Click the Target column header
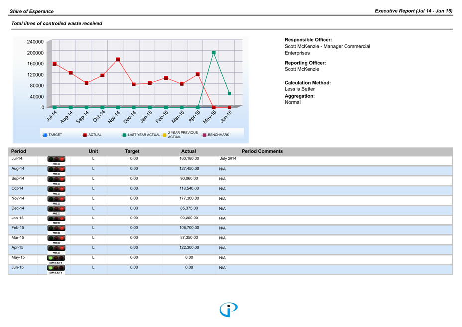The width and height of the screenshot is (462, 327). click(x=132, y=151)
